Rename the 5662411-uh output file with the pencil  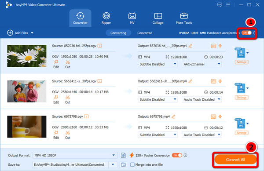(x=190, y=81)
